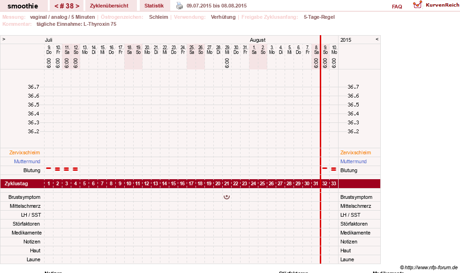Image resolution: width=460 pixels, height=273 pixels.
Task: Click the bleeding mark on cycle day 4
Action: tap(75, 169)
